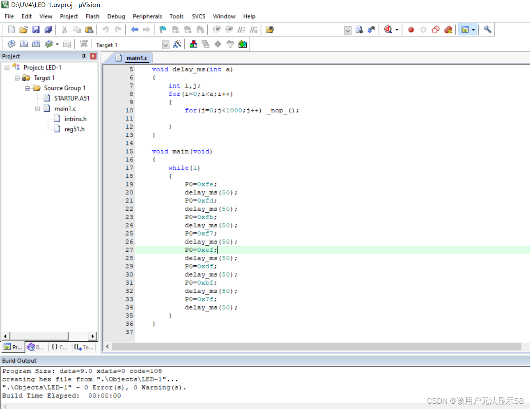Collapse the Target 1 tree node
Image resolution: width=530 pixels, height=409 pixels.
pyautogui.click(x=17, y=78)
